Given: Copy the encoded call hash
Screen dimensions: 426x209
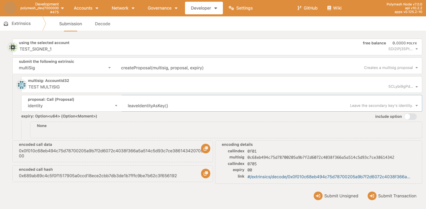Looking at the screenshot, I should click(205, 173).
